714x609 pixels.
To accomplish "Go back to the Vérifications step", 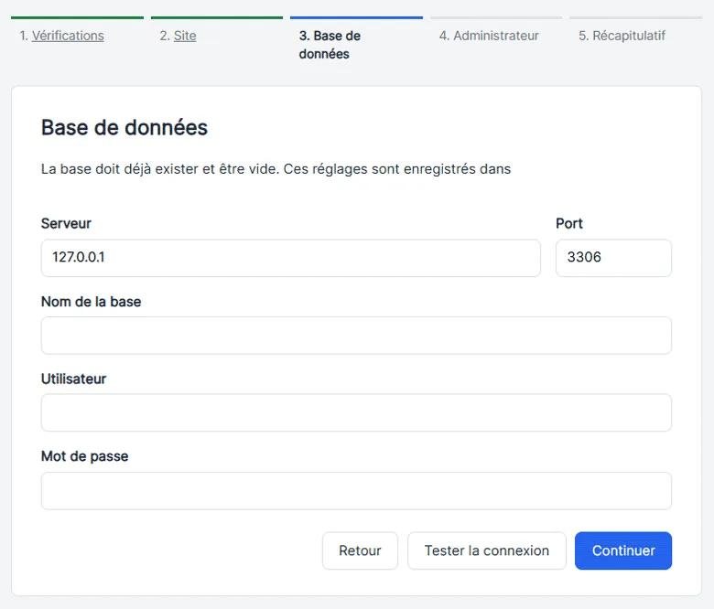I will tap(68, 36).
